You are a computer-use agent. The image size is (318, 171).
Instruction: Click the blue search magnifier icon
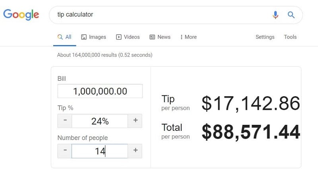pos(291,15)
